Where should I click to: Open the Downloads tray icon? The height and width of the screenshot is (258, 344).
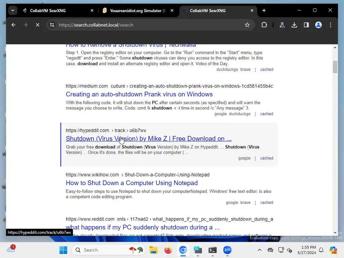pyautogui.click(x=294, y=25)
